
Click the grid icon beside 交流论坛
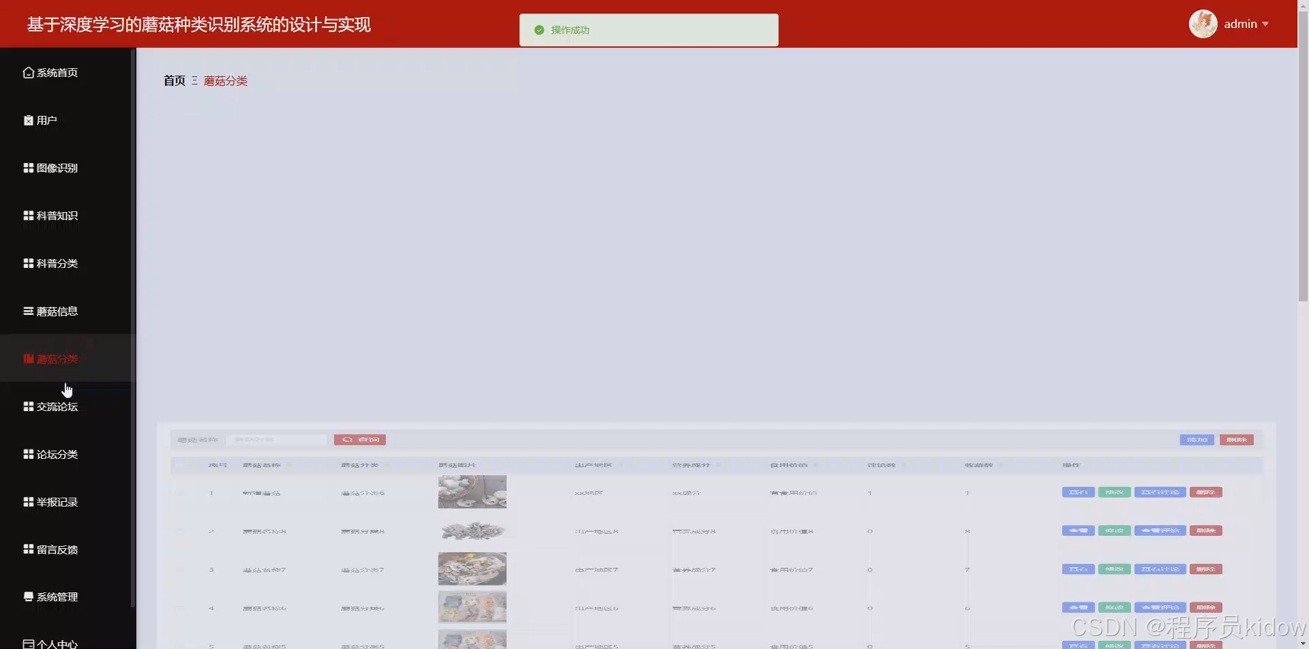click(x=28, y=406)
